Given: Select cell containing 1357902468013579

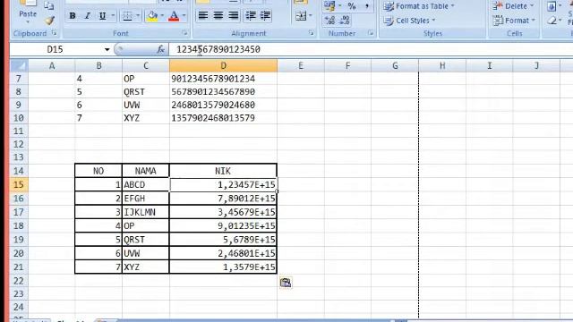Looking at the screenshot, I should (223, 118).
